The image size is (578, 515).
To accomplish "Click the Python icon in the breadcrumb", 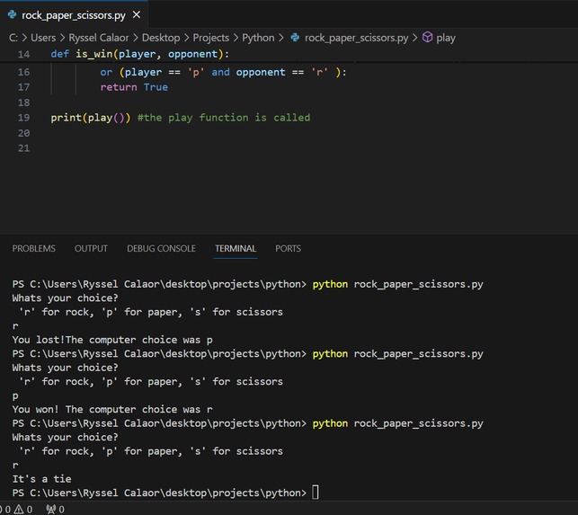I will pyautogui.click(x=295, y=37).
